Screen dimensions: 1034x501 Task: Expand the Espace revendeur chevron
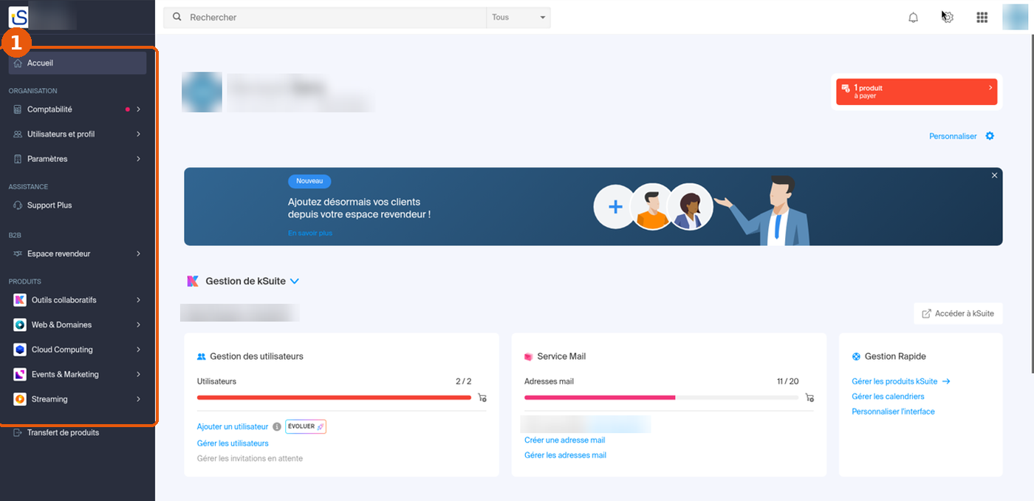click(138, 254)
